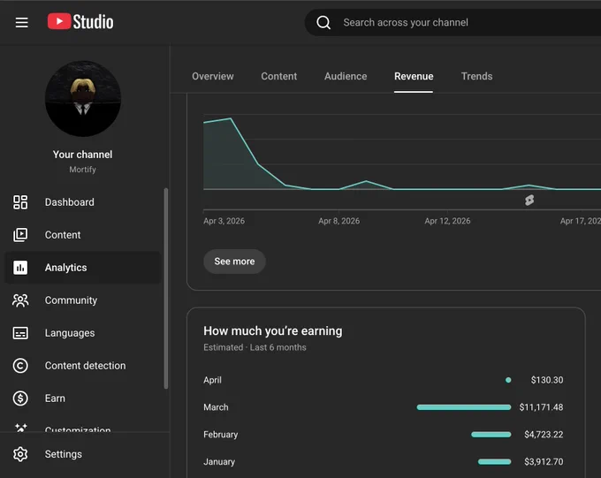Screen dimensions: 601x478
Task: Open Dashboard from sidebar icon
Action: pos(20,202)
